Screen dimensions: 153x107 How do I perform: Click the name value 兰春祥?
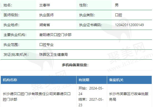pos(45,5)
